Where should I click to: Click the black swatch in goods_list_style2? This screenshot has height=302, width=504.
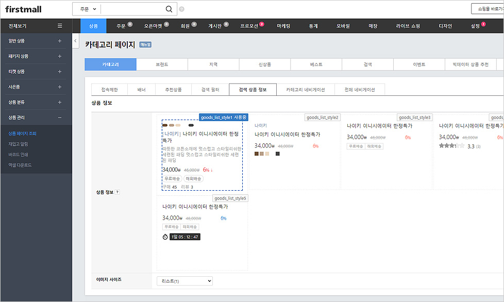(278, 154)
